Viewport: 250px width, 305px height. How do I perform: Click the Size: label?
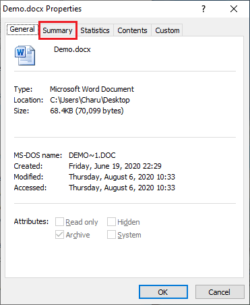[x=22, y=111]
